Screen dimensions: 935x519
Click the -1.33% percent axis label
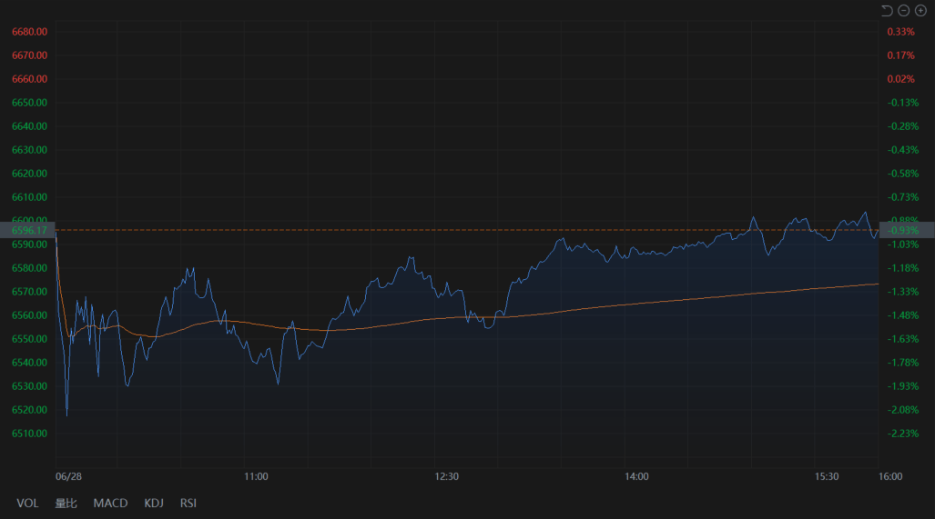(903, 292)
